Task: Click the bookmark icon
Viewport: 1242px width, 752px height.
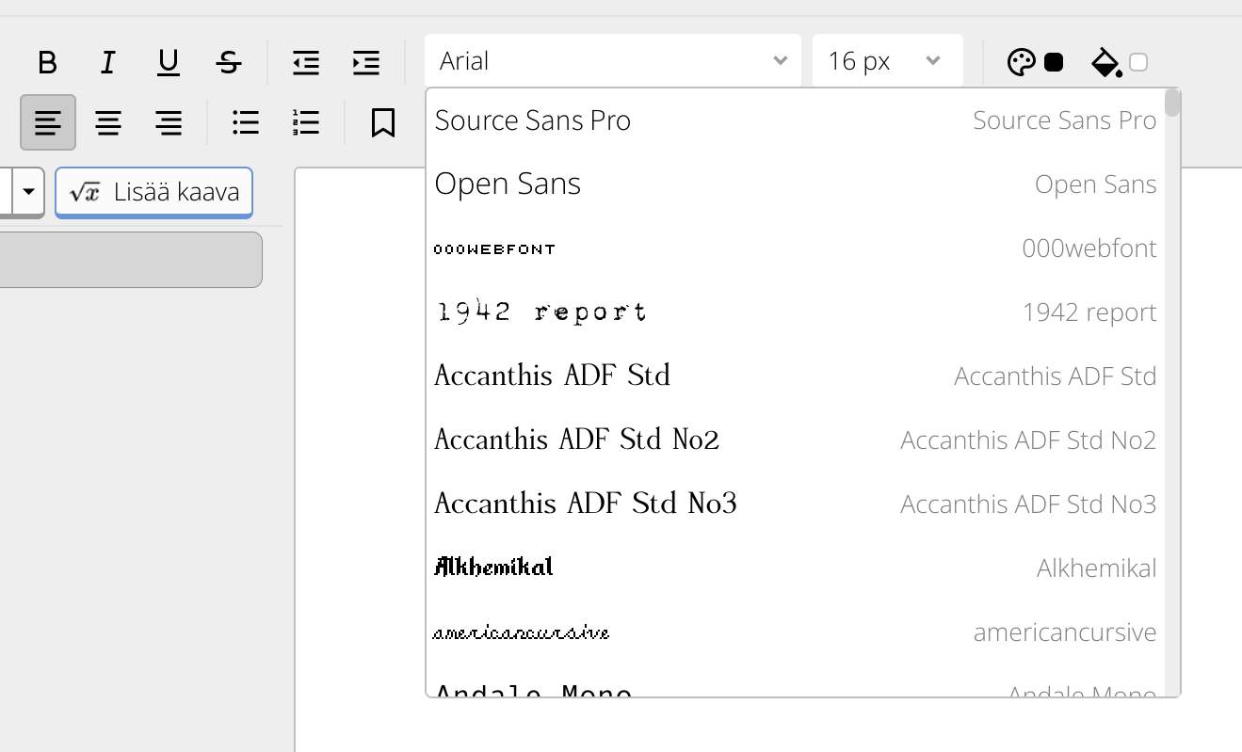Action: [x=383, y=122]
